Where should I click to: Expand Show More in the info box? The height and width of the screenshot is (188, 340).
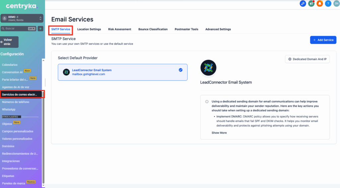[x=219, y=133]
